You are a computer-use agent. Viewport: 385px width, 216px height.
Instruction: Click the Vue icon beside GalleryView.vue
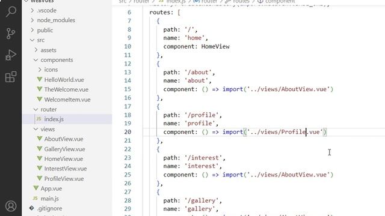40,149
